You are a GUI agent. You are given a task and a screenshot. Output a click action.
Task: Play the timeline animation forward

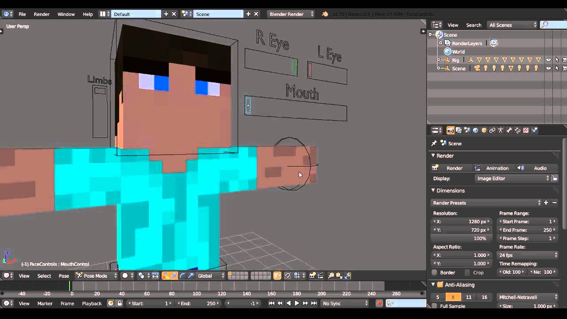[x=297, y=303]
